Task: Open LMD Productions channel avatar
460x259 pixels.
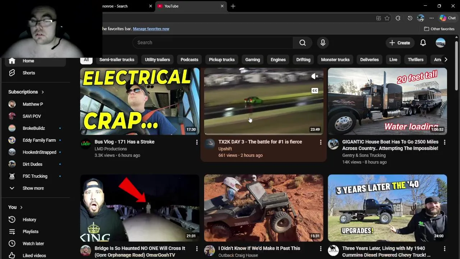Action: coord(86,144)
